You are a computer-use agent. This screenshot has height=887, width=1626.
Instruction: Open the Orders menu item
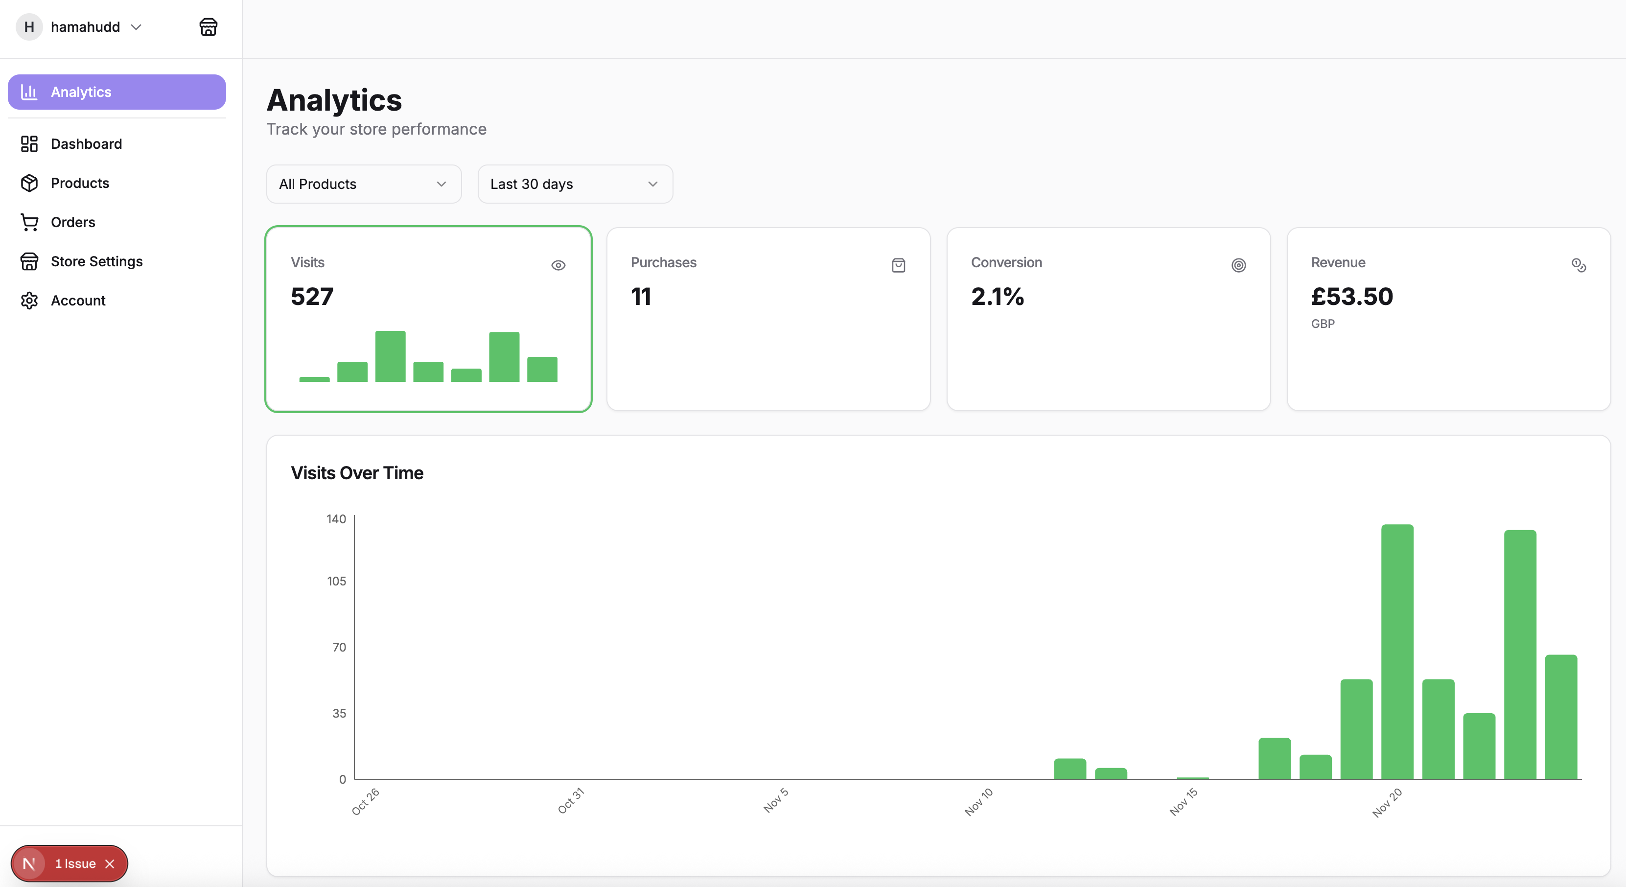tap(73, 222)
